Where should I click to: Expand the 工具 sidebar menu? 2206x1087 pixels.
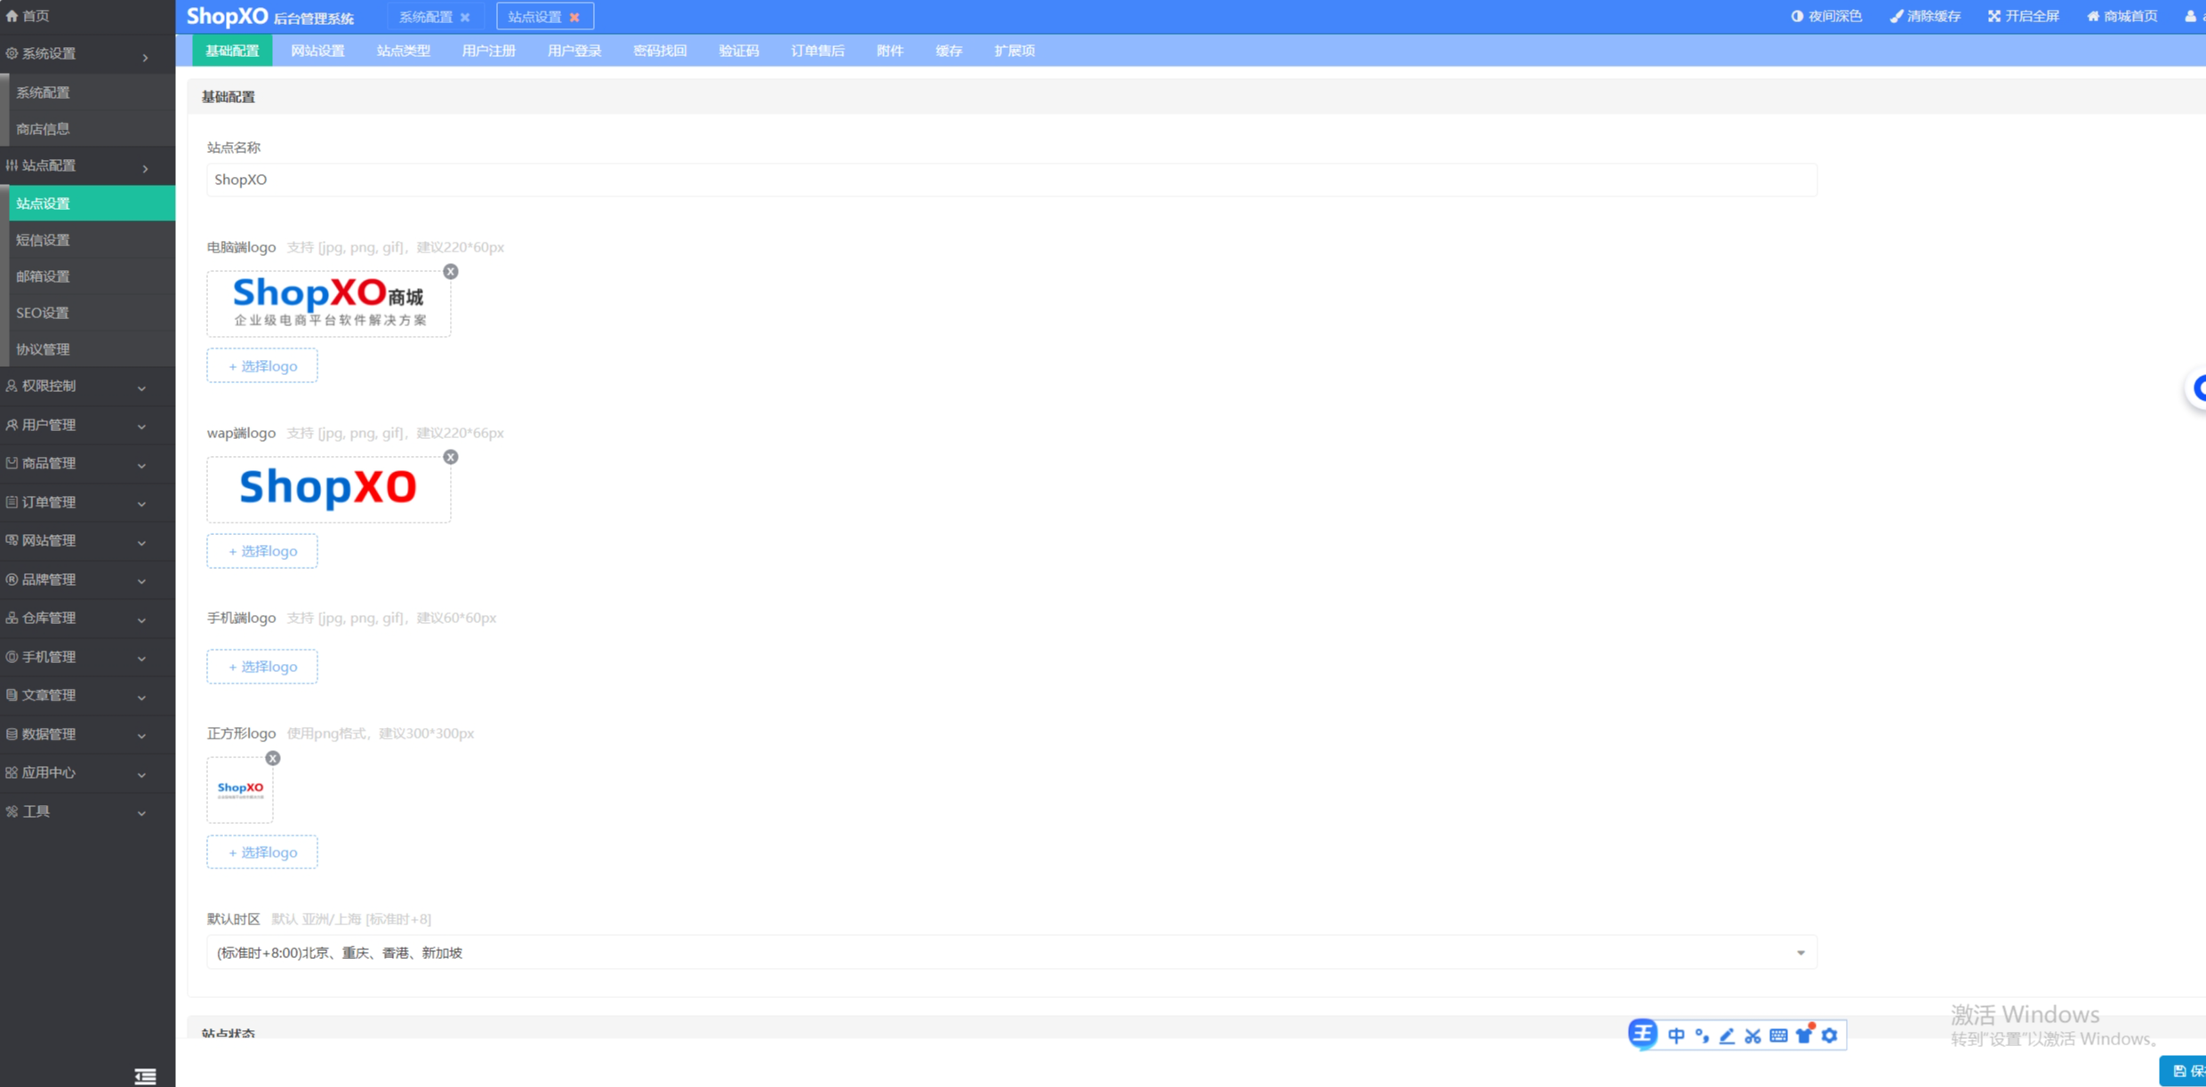tap(87, 811)
